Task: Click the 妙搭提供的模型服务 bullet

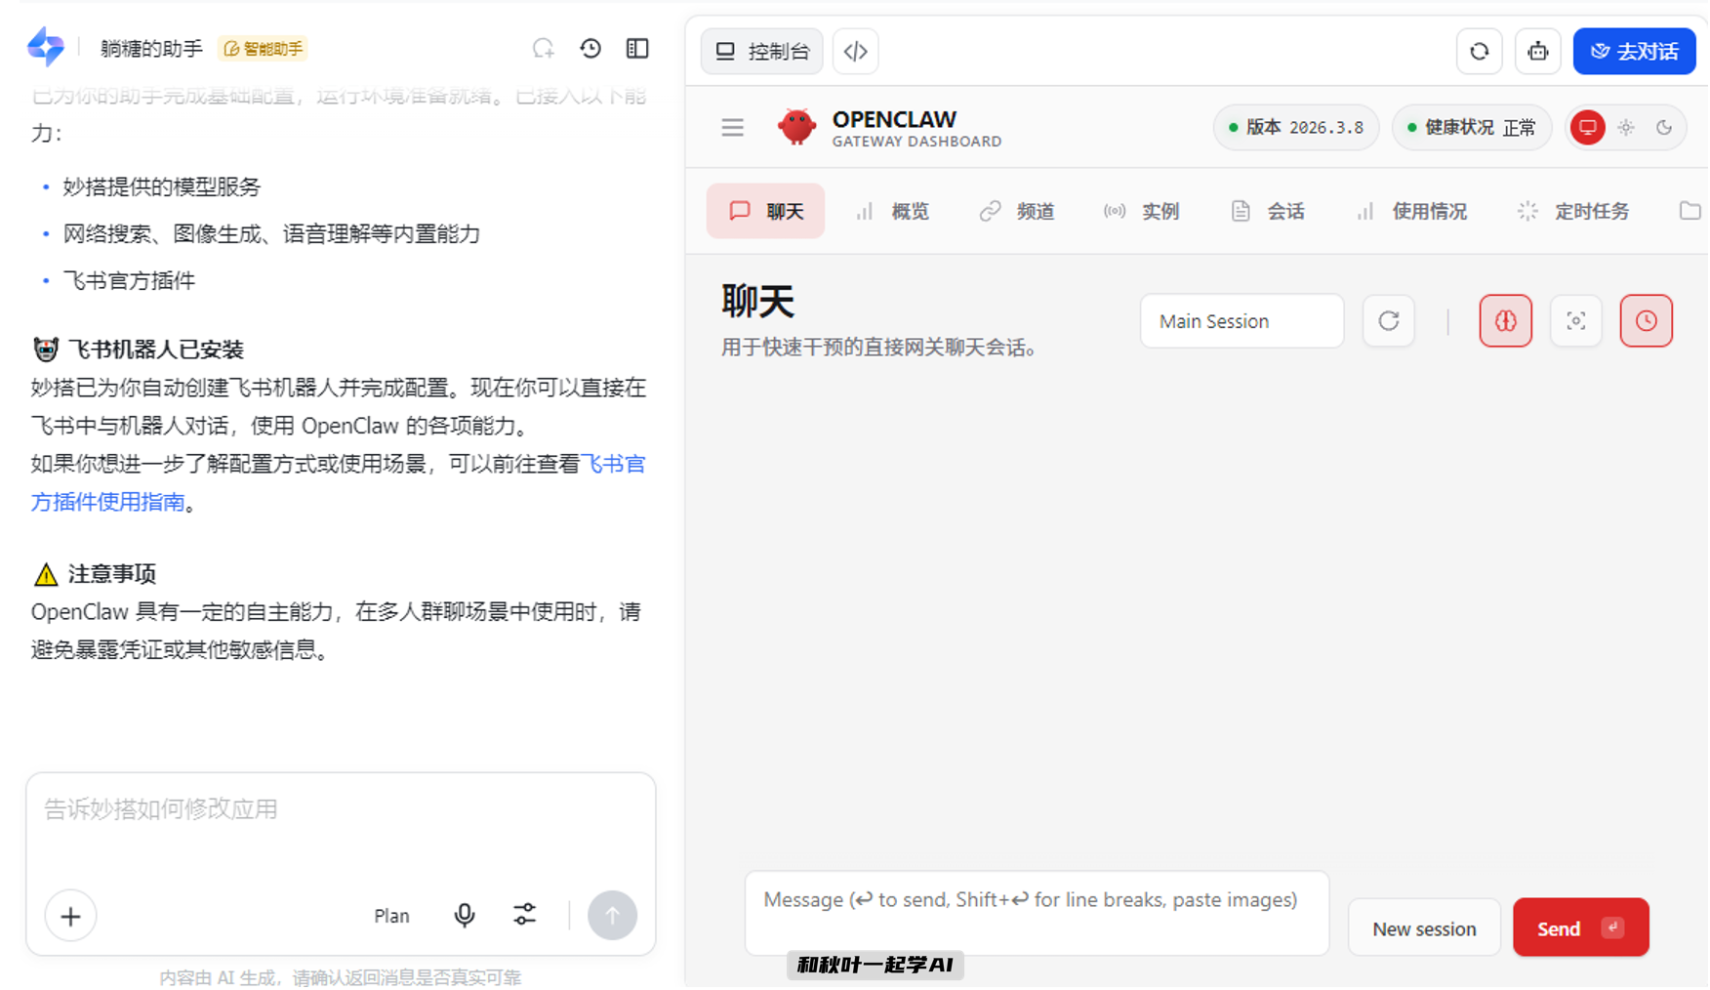Action: click(x=162, y=186)
